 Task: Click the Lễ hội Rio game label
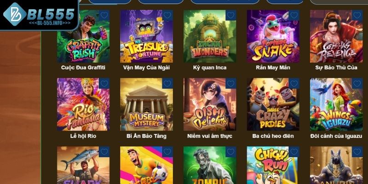(83, 136)
